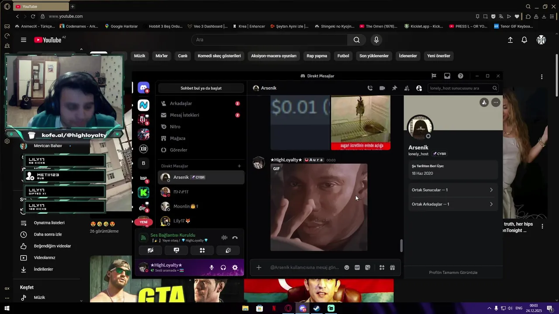Screen dimensions: 559x314
Task: Open the sticker picker in message bar
Action: point(368,267)
